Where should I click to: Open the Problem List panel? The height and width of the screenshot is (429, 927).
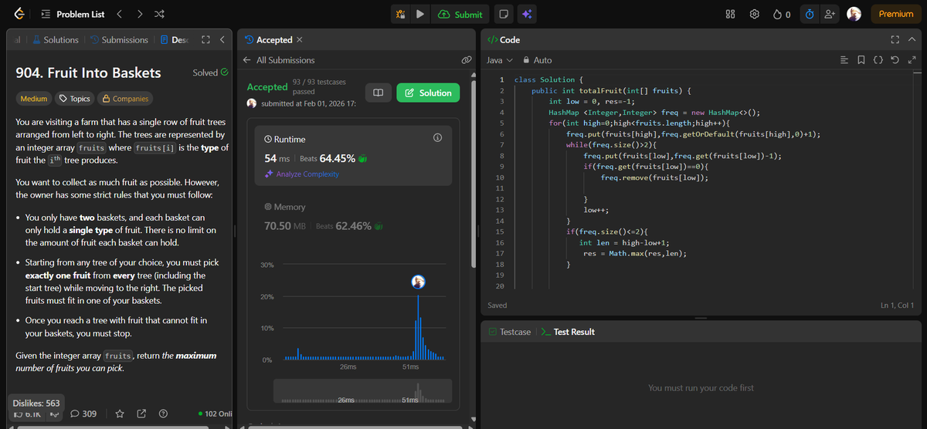[73, 14]
